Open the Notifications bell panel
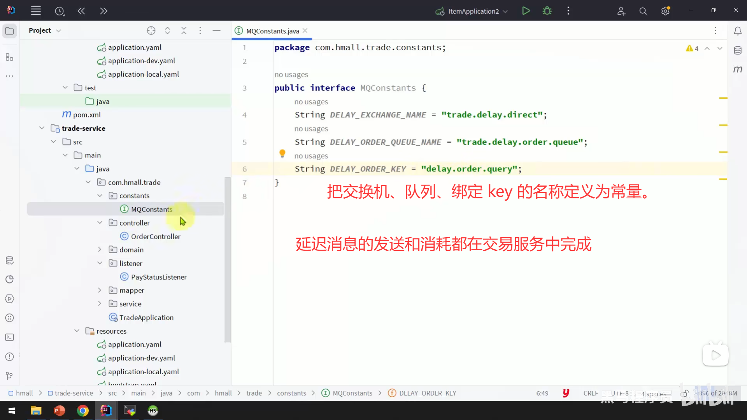747x420 pixels. click(x=738, y=31)
